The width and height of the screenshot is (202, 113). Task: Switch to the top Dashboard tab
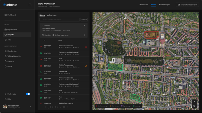144,5
